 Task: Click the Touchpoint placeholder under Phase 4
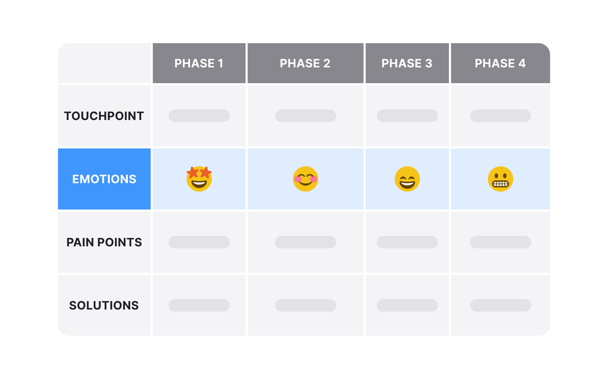500,116
